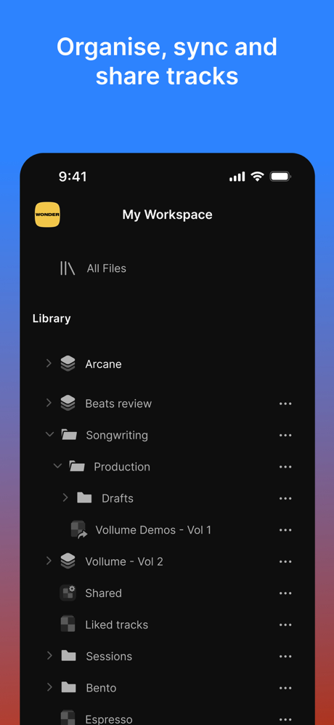Click the Library section heading
The height and width of the screenshot is (725, 334).
click(x=52, y=319)
